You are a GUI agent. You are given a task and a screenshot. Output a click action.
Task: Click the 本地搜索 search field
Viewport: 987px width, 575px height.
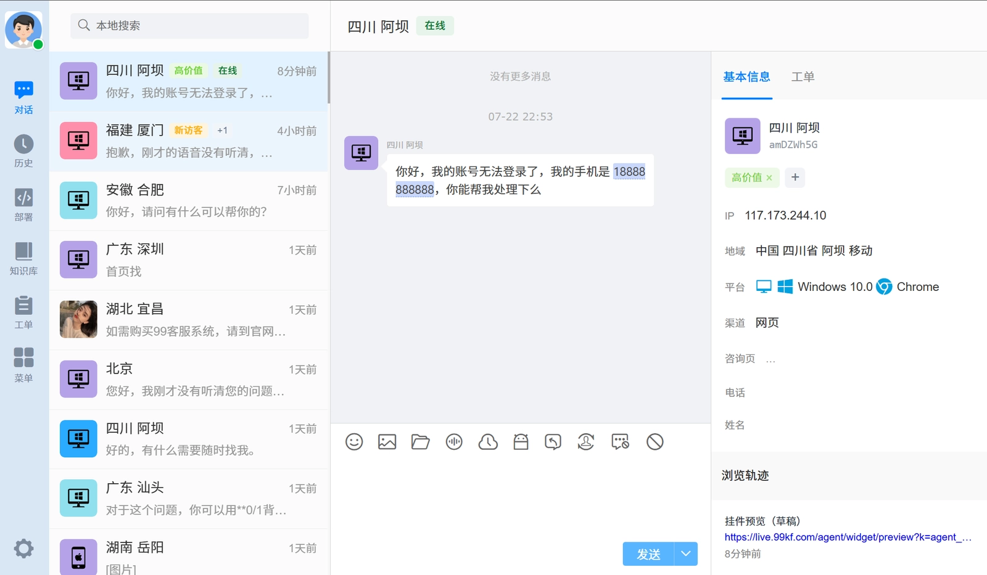(x=190, y=25)
